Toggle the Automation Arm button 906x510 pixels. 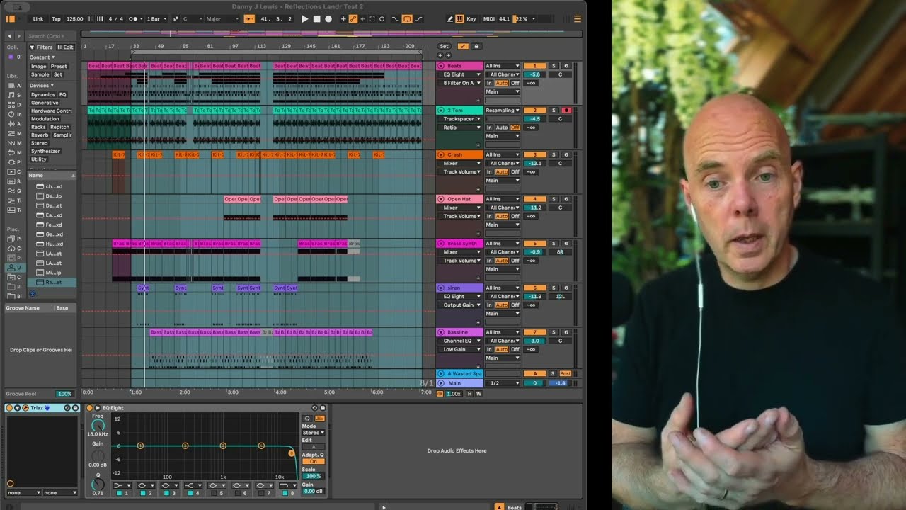point(352,19)
